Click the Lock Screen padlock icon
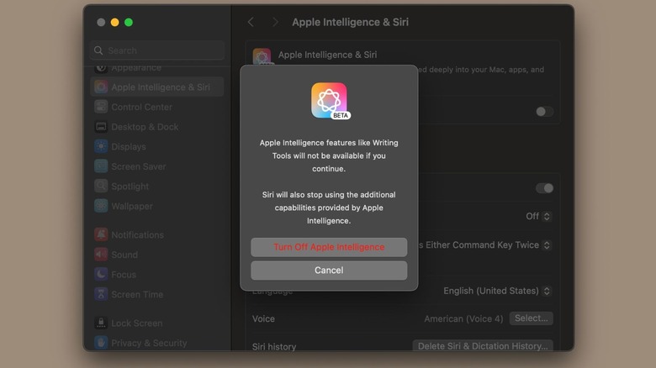Image resolution: width=656 pixels, height=368 pixels. [x=101, y=323]
